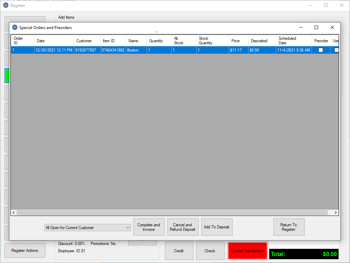Click the Add To Deposit button

(217, 227)
